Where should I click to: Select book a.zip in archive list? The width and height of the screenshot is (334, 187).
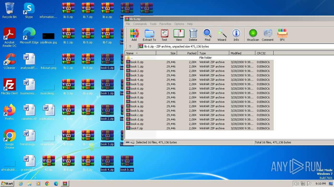pyautogui.click(x=199, y=106)
